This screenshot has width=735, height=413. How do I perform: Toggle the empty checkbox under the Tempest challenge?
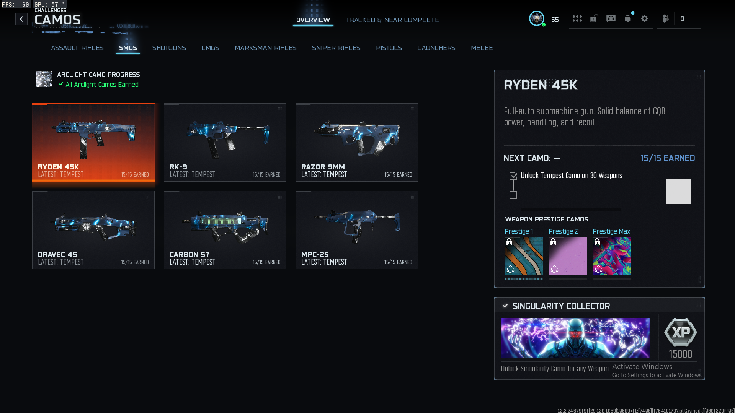(513, 195)
